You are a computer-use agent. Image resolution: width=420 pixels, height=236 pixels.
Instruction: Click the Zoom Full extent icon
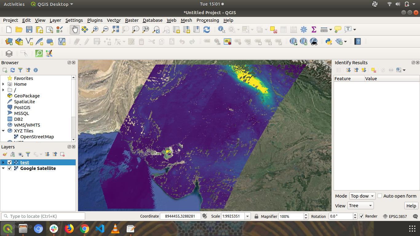[x=115, y=29]
